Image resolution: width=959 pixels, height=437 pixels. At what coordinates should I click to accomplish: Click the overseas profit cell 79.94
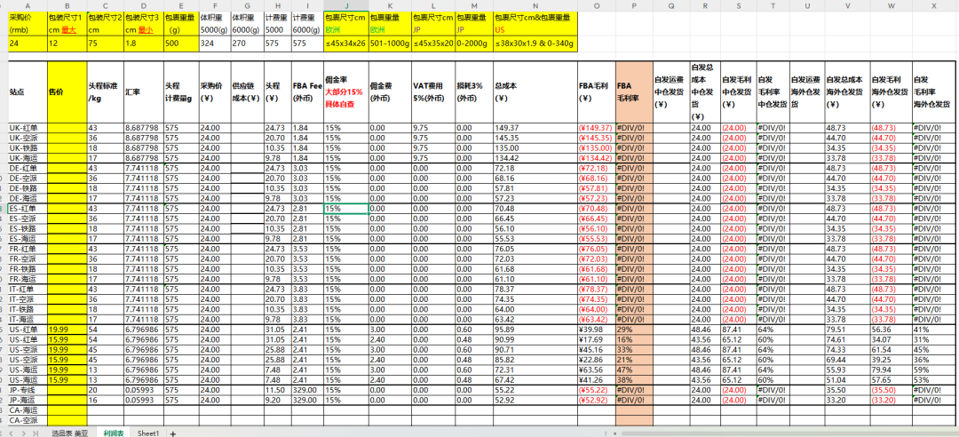[892, 369]
